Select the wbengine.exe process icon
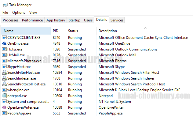The width and height of the screenshot is (193, 116). (4, 90)
